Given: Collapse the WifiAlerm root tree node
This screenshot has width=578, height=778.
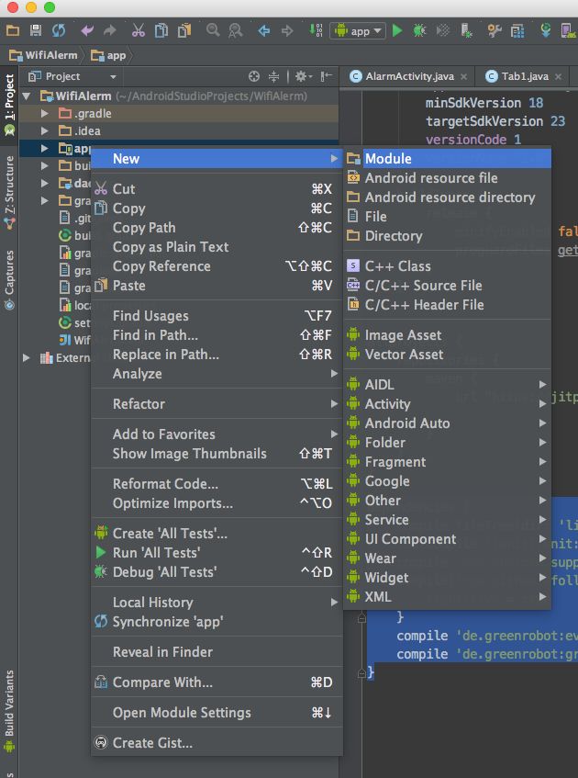Looking at the screenshot, I should coord(27,96).
